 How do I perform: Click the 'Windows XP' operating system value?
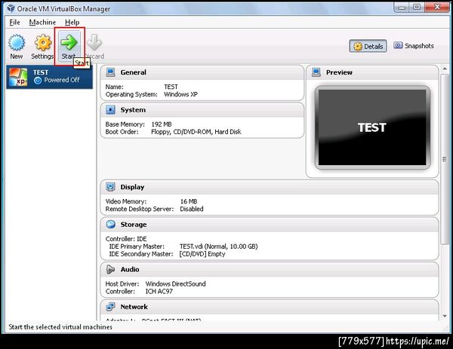pos(181,94)
